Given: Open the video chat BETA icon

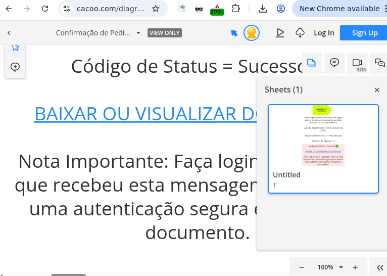Looking at the screenshot, I should 357,63.
